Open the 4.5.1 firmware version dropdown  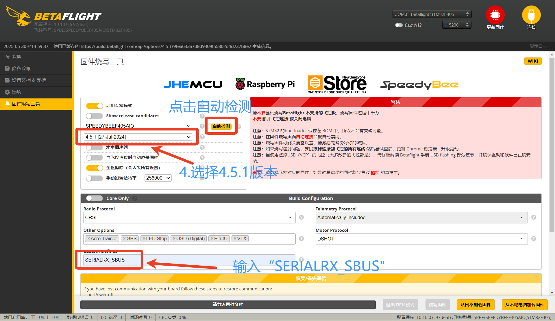(138, 137)
